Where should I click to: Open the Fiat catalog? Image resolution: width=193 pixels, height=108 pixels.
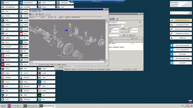(10, 86)
